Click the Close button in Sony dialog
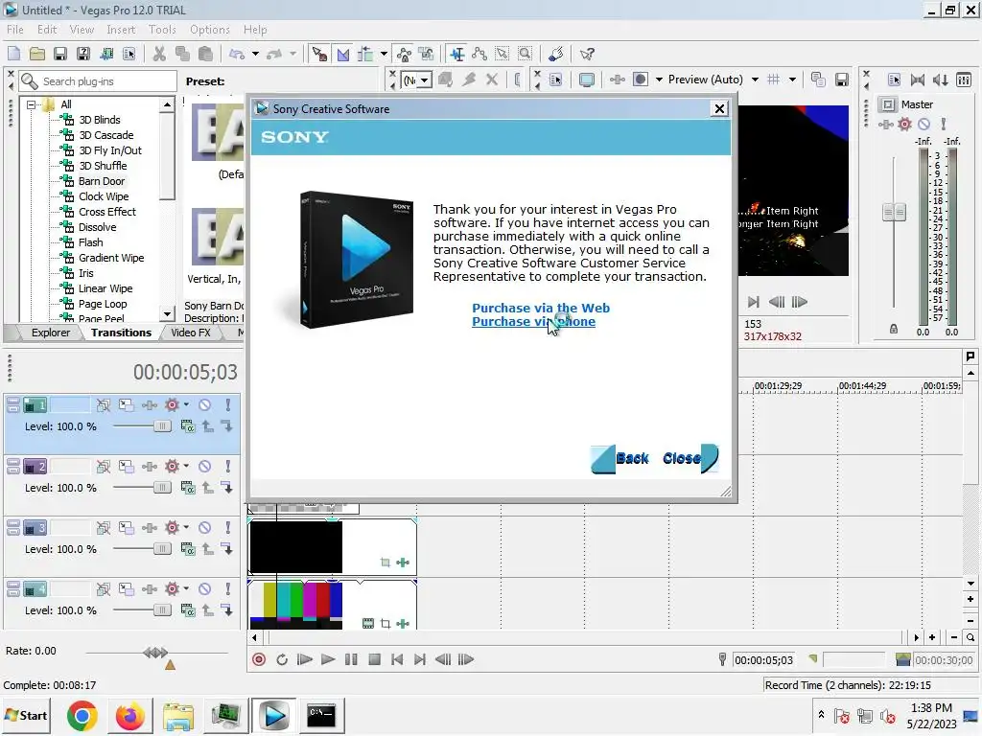The height and width of the screenshot is (736, 982). tap(690, 458)
